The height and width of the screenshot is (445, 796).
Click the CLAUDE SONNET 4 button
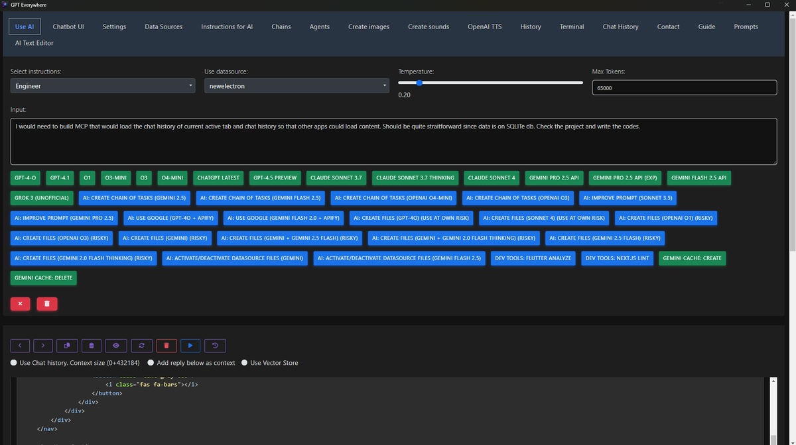tap(492, 177)
